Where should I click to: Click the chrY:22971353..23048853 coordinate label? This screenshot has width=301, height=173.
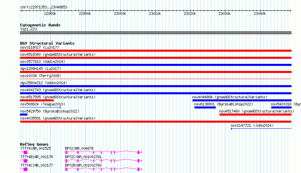[x=44, y=7]
